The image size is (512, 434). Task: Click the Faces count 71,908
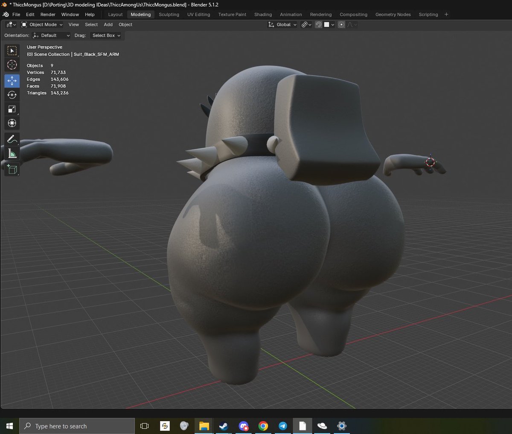[58, 86]
